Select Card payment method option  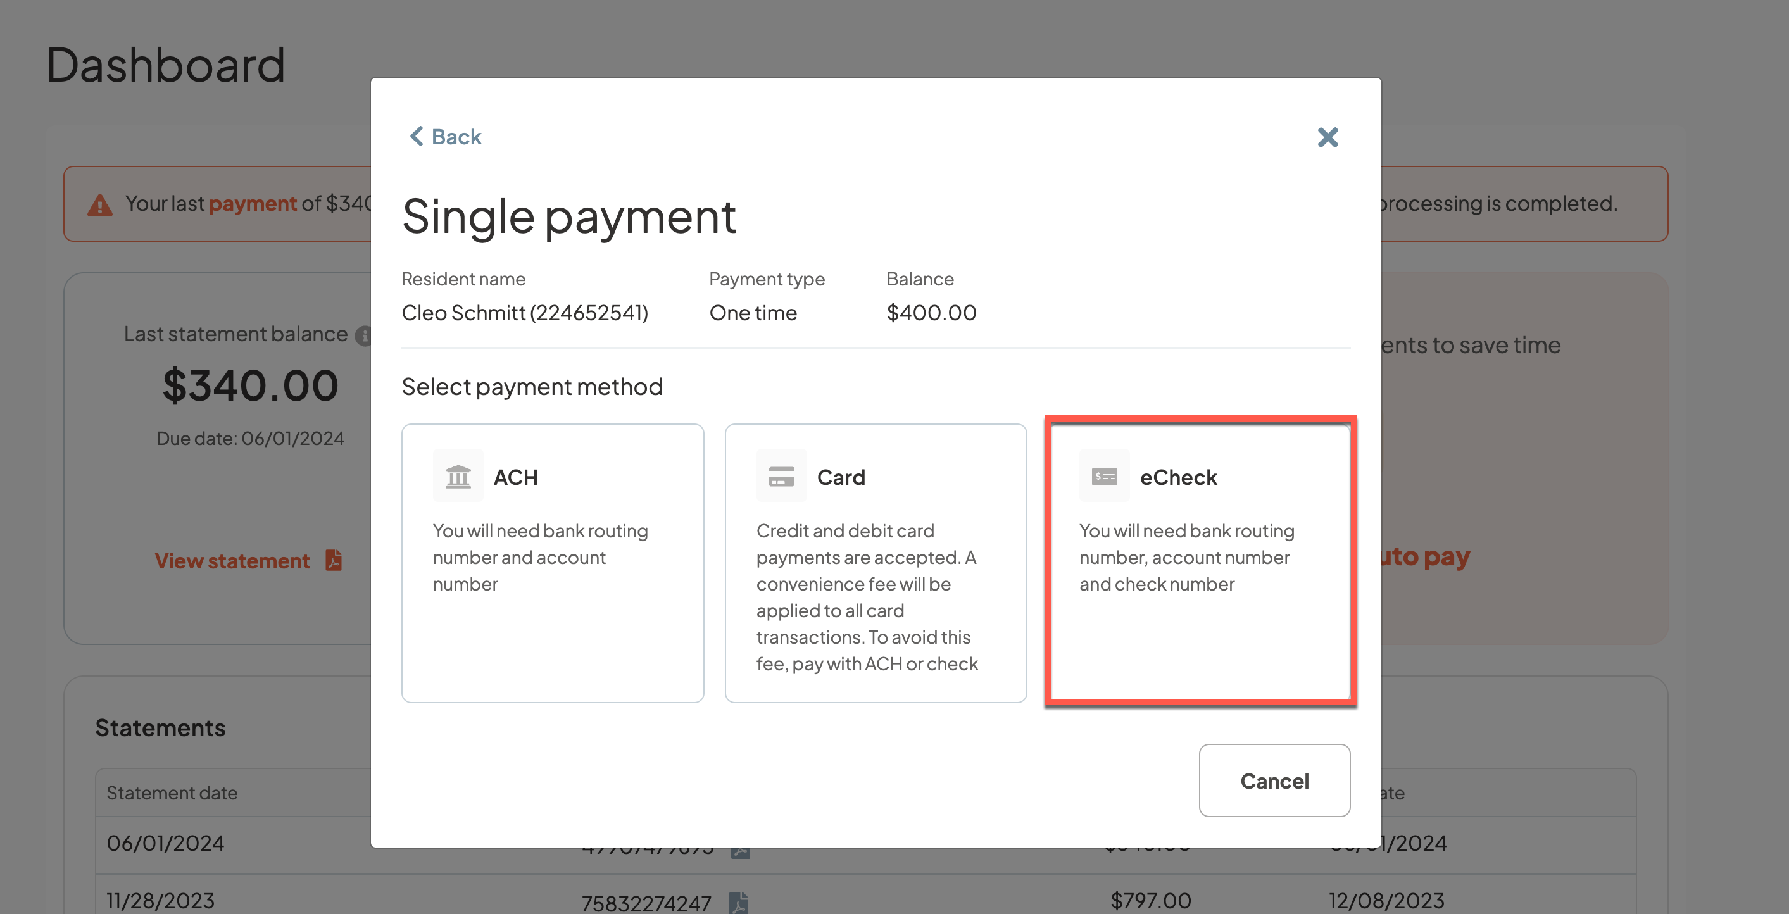click(875, 563)
